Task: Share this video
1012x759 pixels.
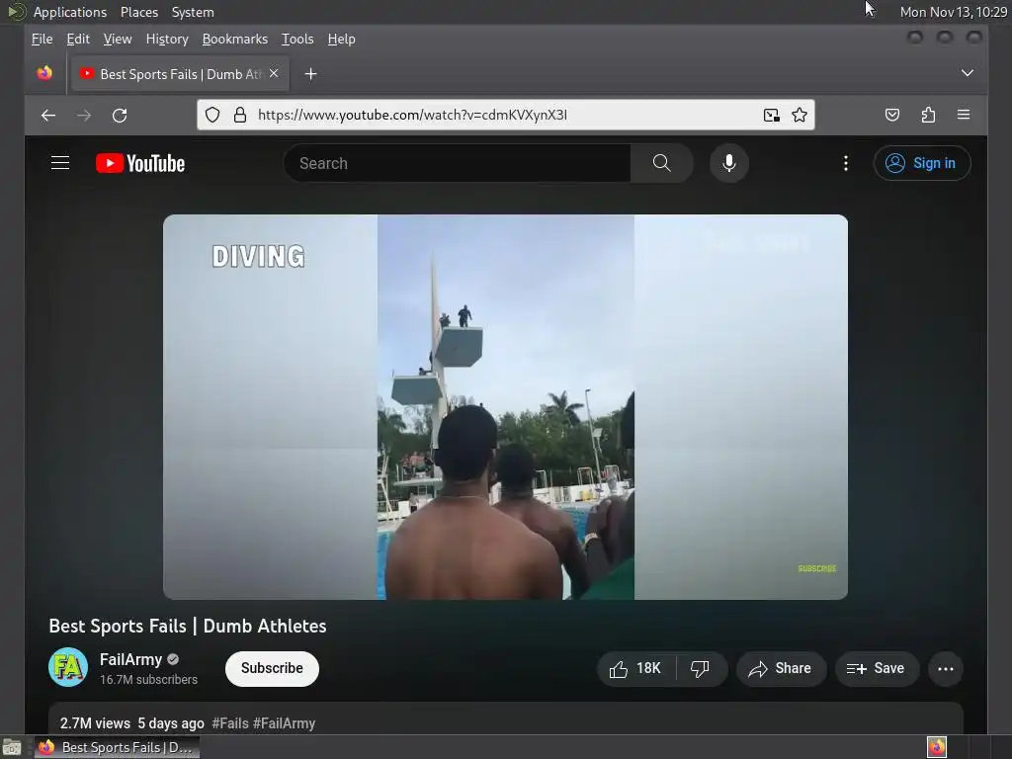Action: [x=781, y=669]
